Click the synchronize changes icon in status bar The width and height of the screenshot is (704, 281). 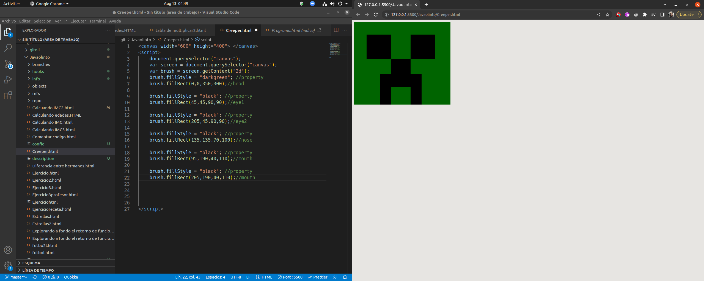pos(35,277)
